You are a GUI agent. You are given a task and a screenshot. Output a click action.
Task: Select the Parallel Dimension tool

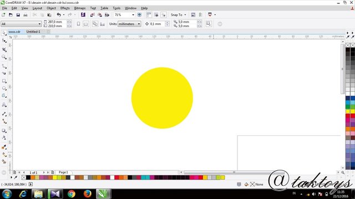coord(4,114)
